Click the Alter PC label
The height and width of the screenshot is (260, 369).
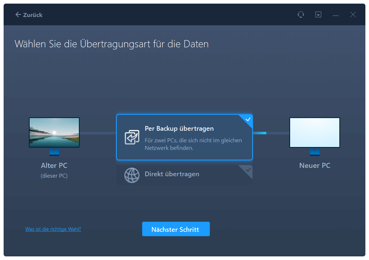click(54, 166)
